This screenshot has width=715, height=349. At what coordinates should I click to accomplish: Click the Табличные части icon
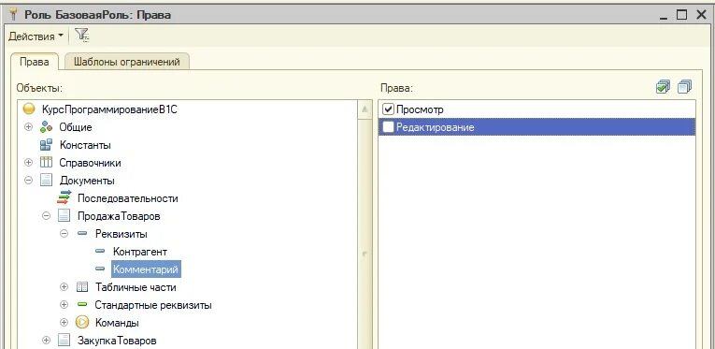pyautogui.click(x=82, y=287)
